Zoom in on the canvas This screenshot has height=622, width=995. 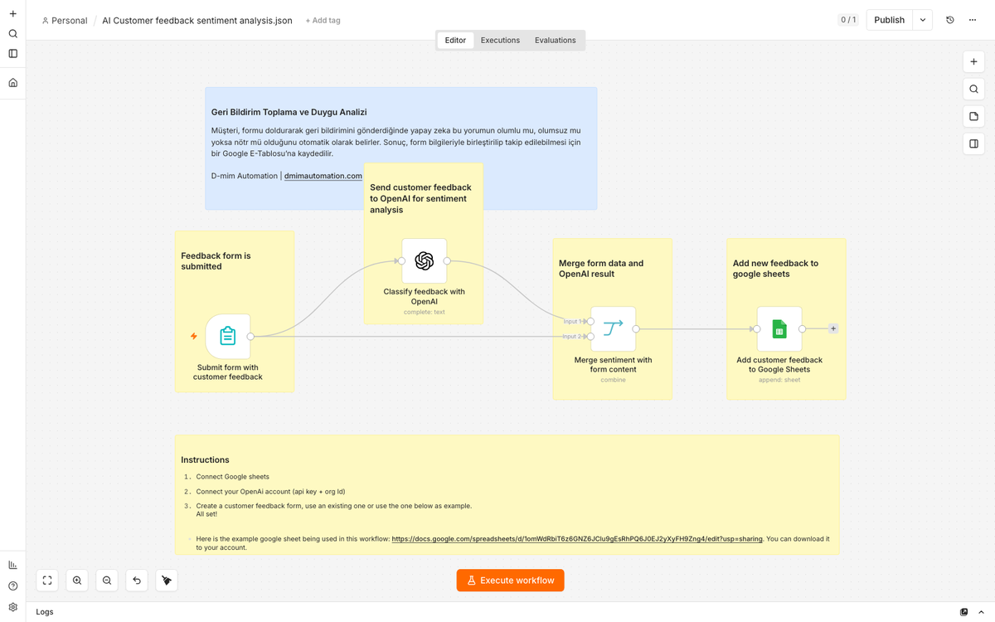tap(77, 581)
